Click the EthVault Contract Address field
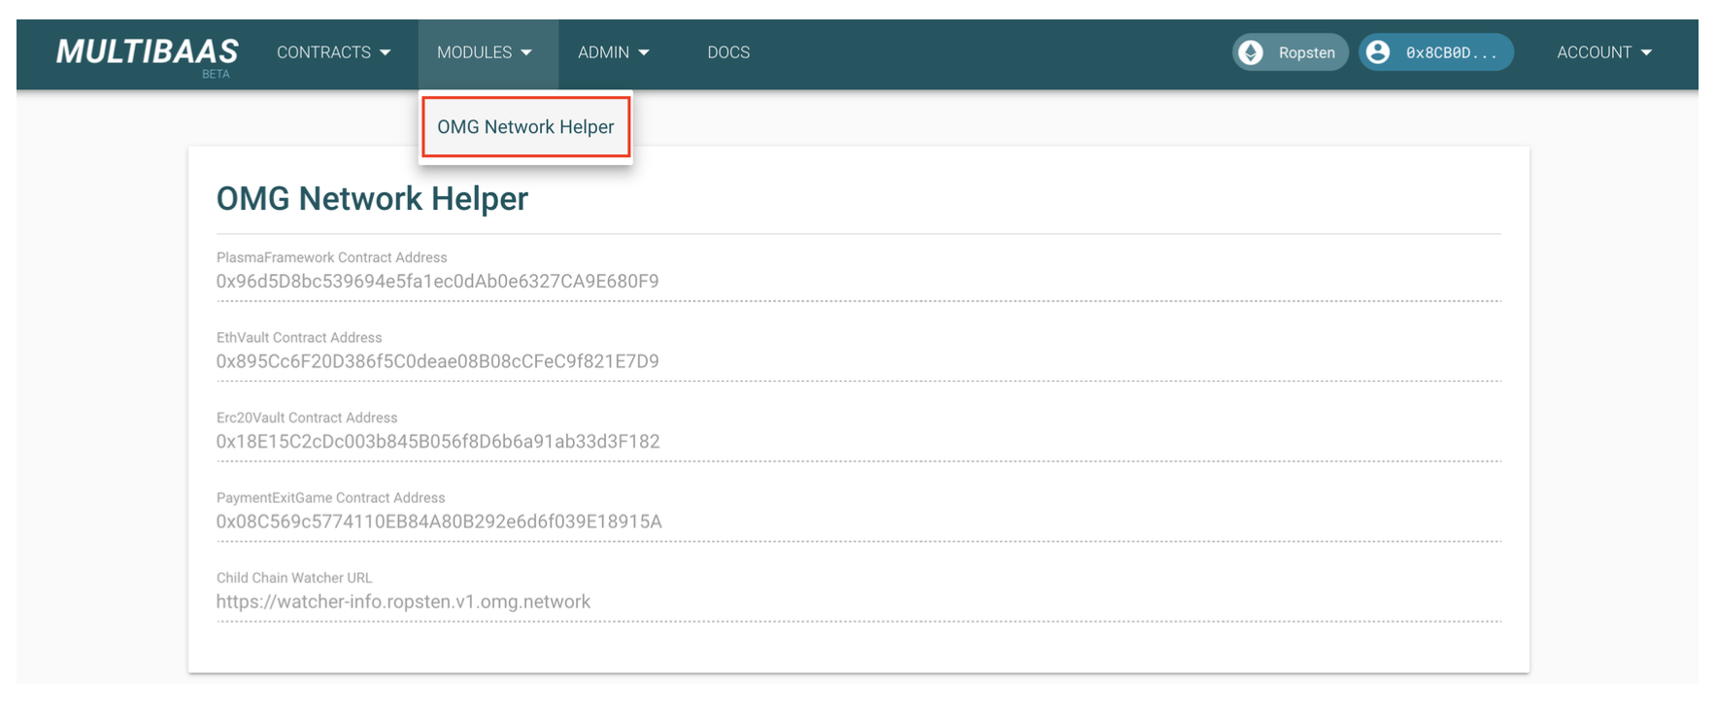The width and height of the screenshot is (1717, 707). 858,361
